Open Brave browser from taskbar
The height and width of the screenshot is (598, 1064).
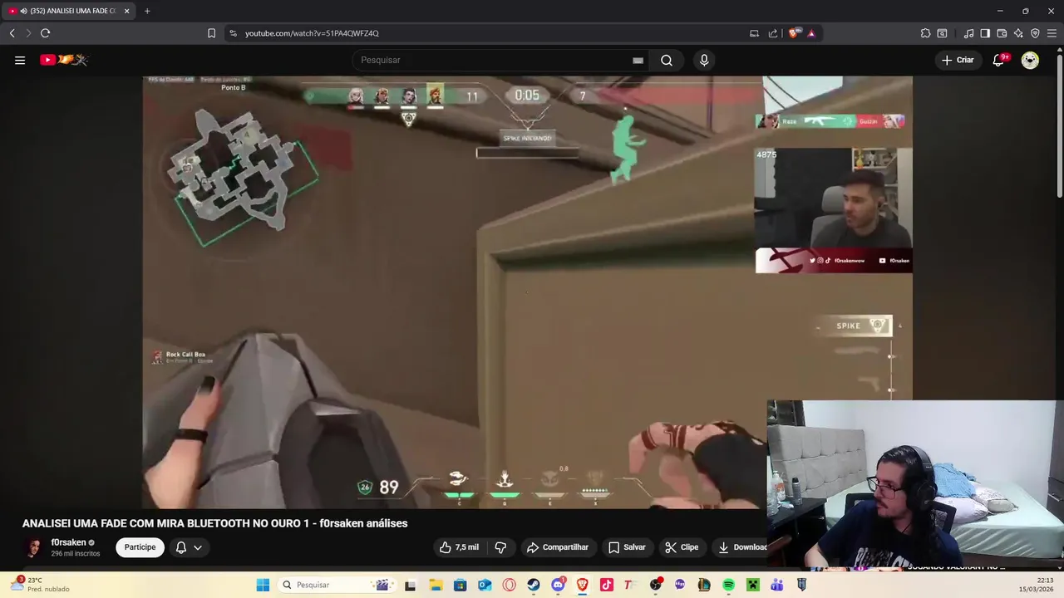pos(582,585)
